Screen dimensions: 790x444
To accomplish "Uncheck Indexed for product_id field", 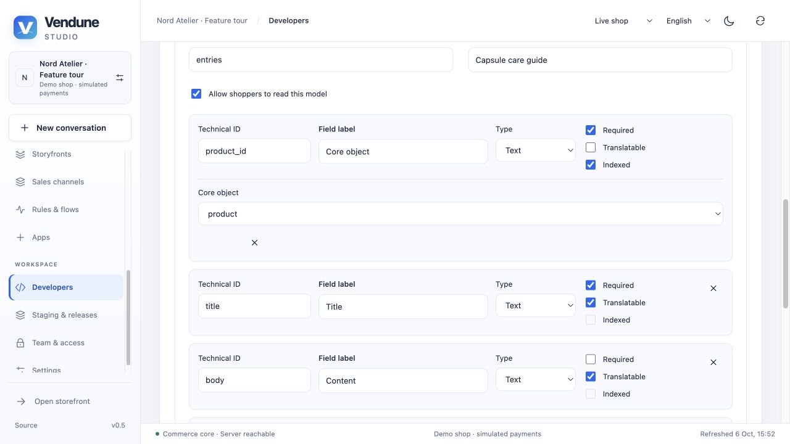I will coord(591,165).
